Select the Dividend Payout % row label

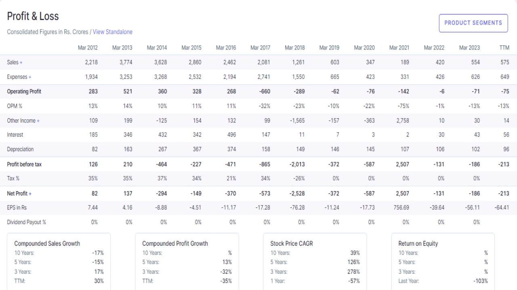27,222
